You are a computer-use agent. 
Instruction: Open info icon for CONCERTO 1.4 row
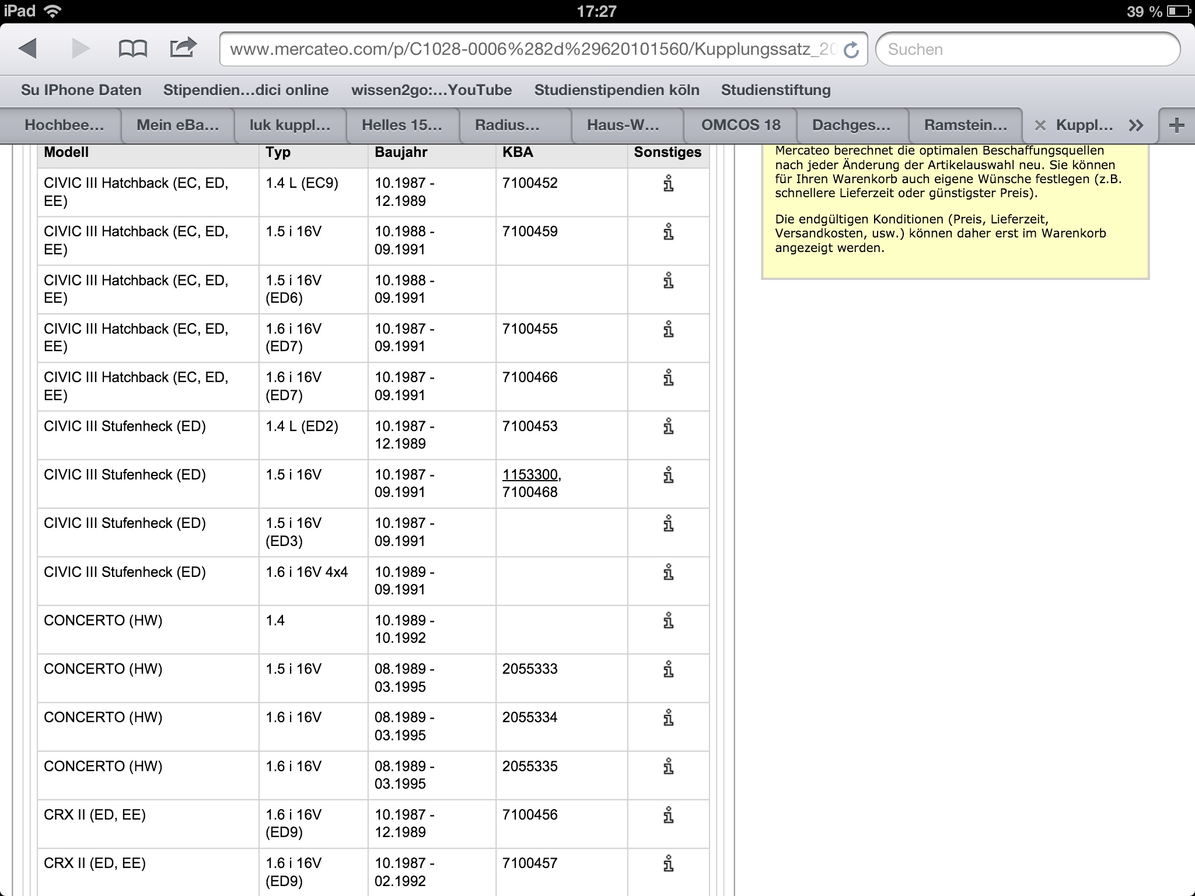pos(668,621)
